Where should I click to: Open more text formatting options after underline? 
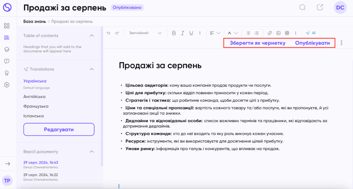coord(200,33)
